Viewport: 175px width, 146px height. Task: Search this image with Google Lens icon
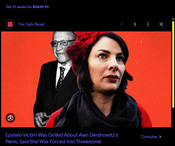click(10, 118)
